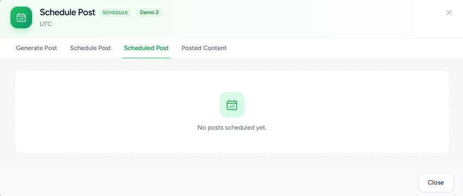Click the blank footer area left of Close
The height and width of the screenshot is (196, 463).
(x=206, y=182)
